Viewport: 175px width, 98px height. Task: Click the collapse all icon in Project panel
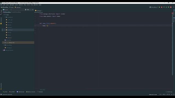click(x=28, y=10)
